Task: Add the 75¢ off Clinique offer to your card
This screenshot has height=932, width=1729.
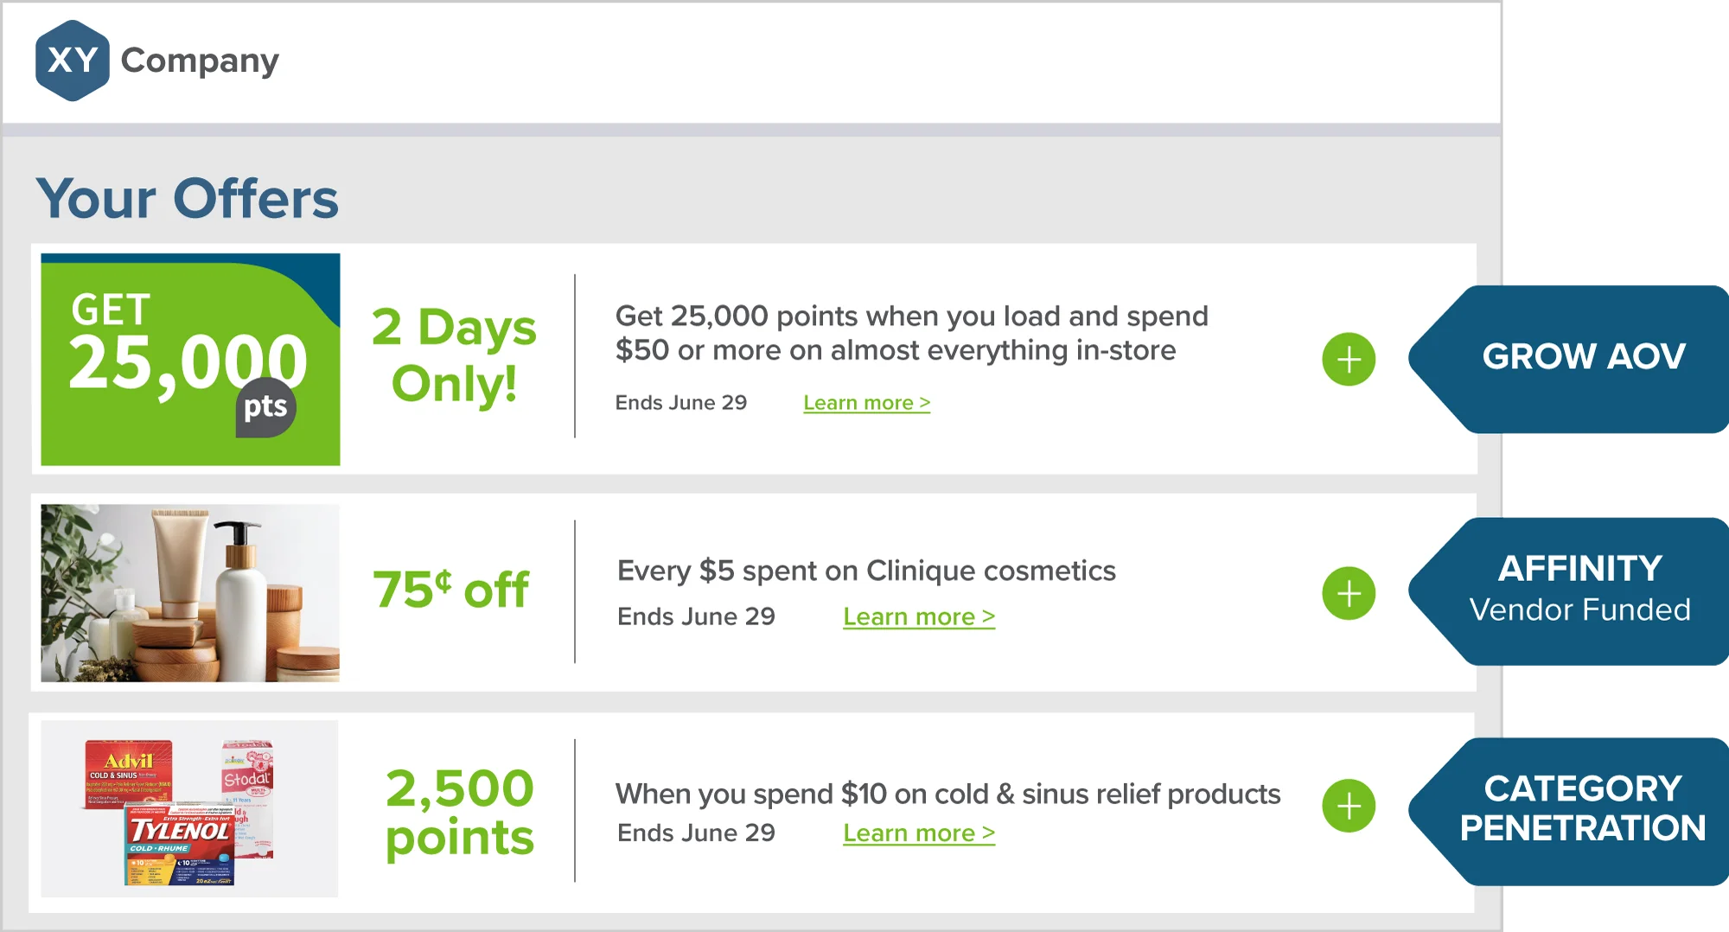Action: [x=1349, y=593]
